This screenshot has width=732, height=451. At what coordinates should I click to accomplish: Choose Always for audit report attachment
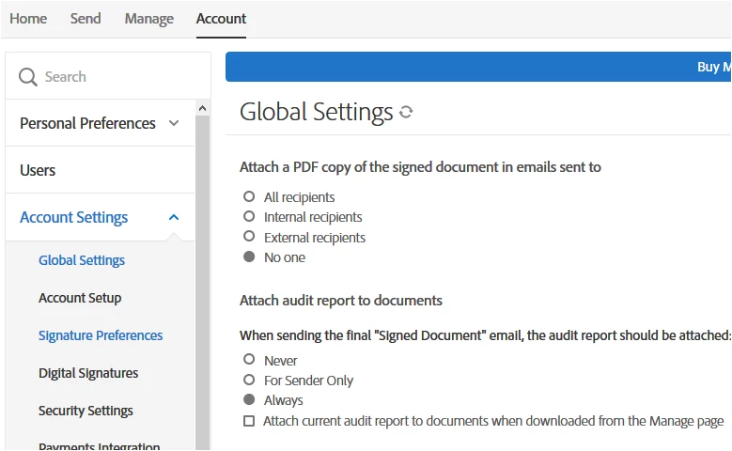click(x=249, y=399)
